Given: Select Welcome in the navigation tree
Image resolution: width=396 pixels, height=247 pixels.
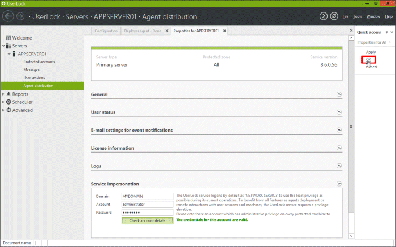Looking at the screenshot, I should click(22, 38).
